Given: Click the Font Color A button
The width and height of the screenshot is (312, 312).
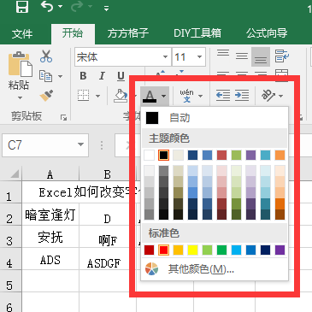Looking at the screenshot, I should click(x=150, y=96).
